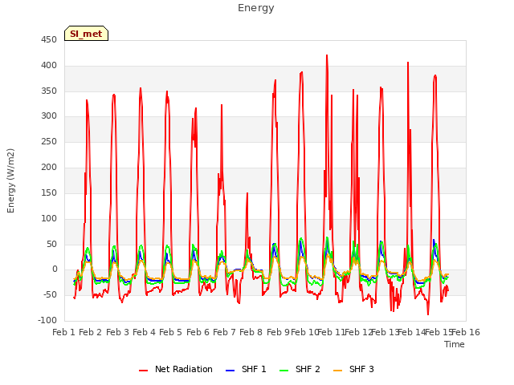Click the Feb 6 x-axis tick label
This screenshot has width=514, height=385.
198,332
